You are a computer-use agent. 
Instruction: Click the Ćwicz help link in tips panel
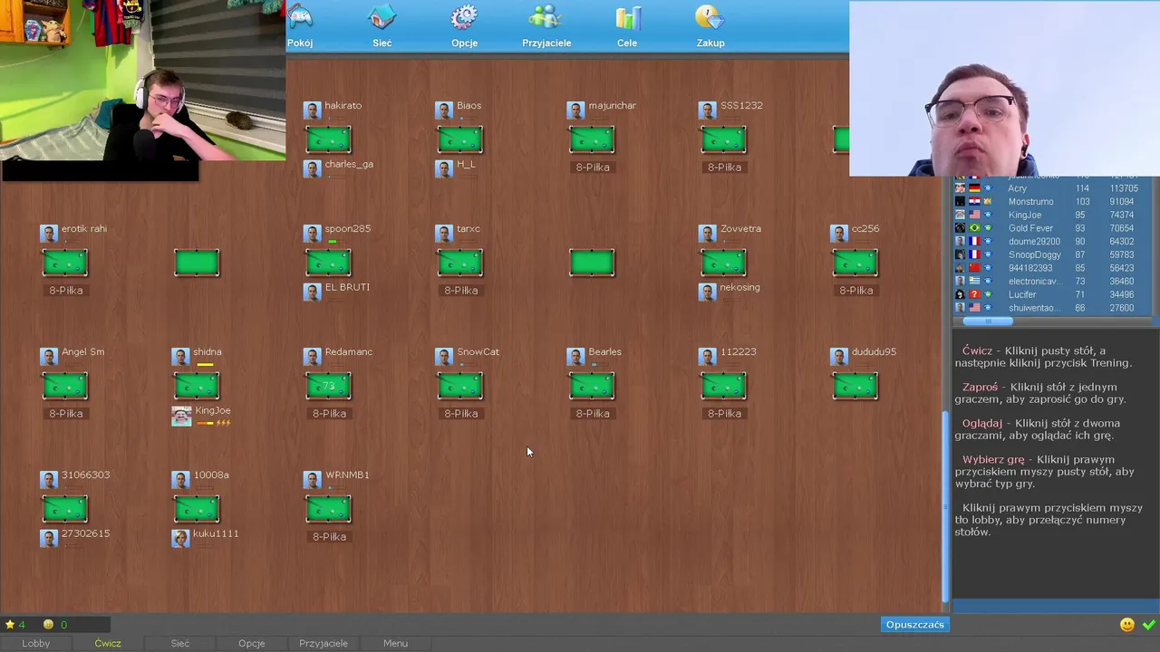click(978, 351)
